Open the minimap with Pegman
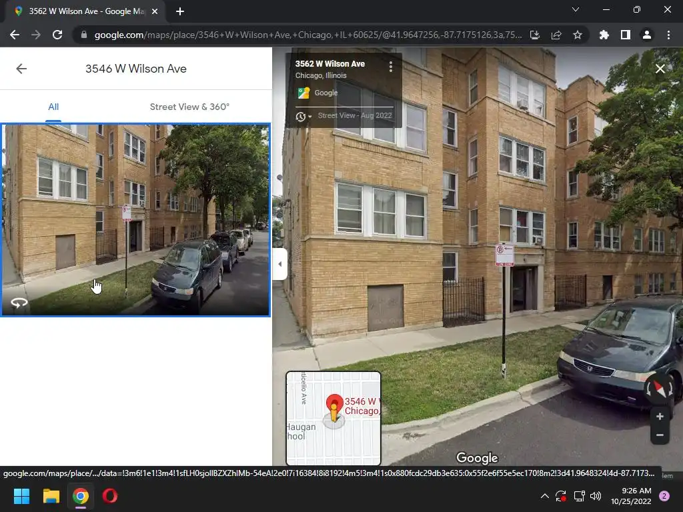The height and width of the screenshot is (512, 683). pyautogui.click(x=333, y=418)
